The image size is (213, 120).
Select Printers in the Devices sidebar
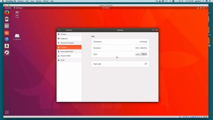[69, 34]
